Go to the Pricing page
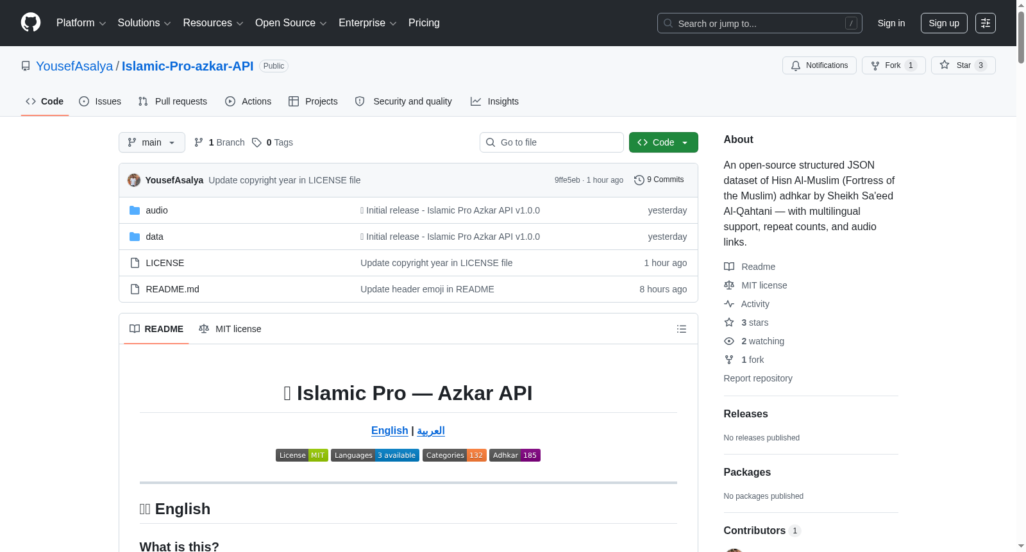 point(424,23)
